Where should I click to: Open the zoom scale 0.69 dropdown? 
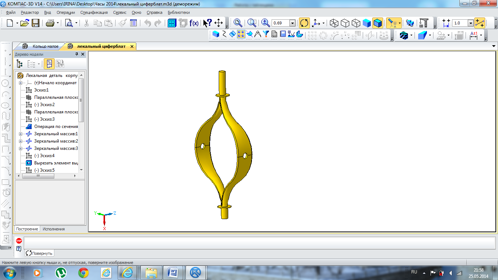(x=292, y=23)
